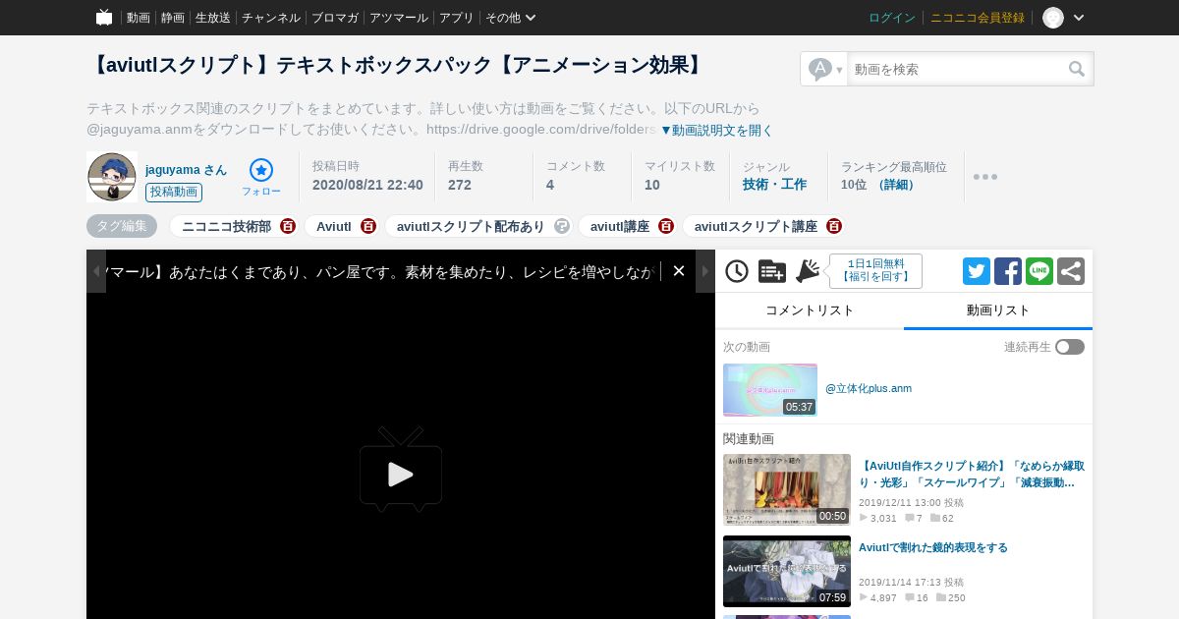
Task: Expand the その他 dropdown menu
Action: click(511, 18)
